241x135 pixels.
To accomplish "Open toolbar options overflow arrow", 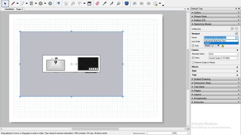I will 163,5.
